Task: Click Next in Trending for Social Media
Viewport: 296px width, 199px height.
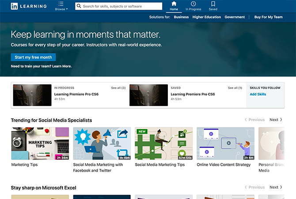Action: click(x=276, y=120)
